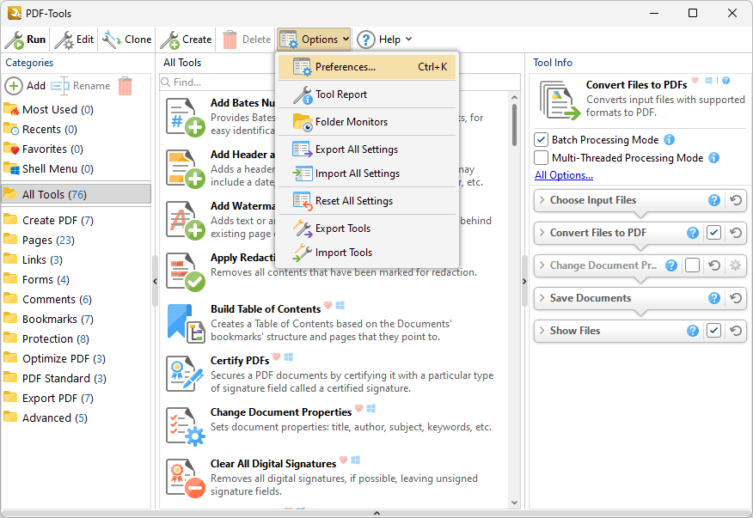
Task: Enable the Change Document Properties step checkbox
Action: click(x=693, y=265)
